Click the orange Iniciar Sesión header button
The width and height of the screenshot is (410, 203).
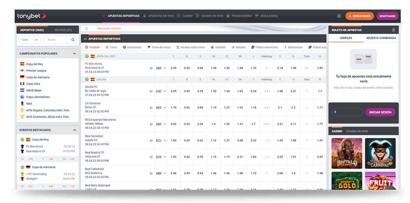359,16
